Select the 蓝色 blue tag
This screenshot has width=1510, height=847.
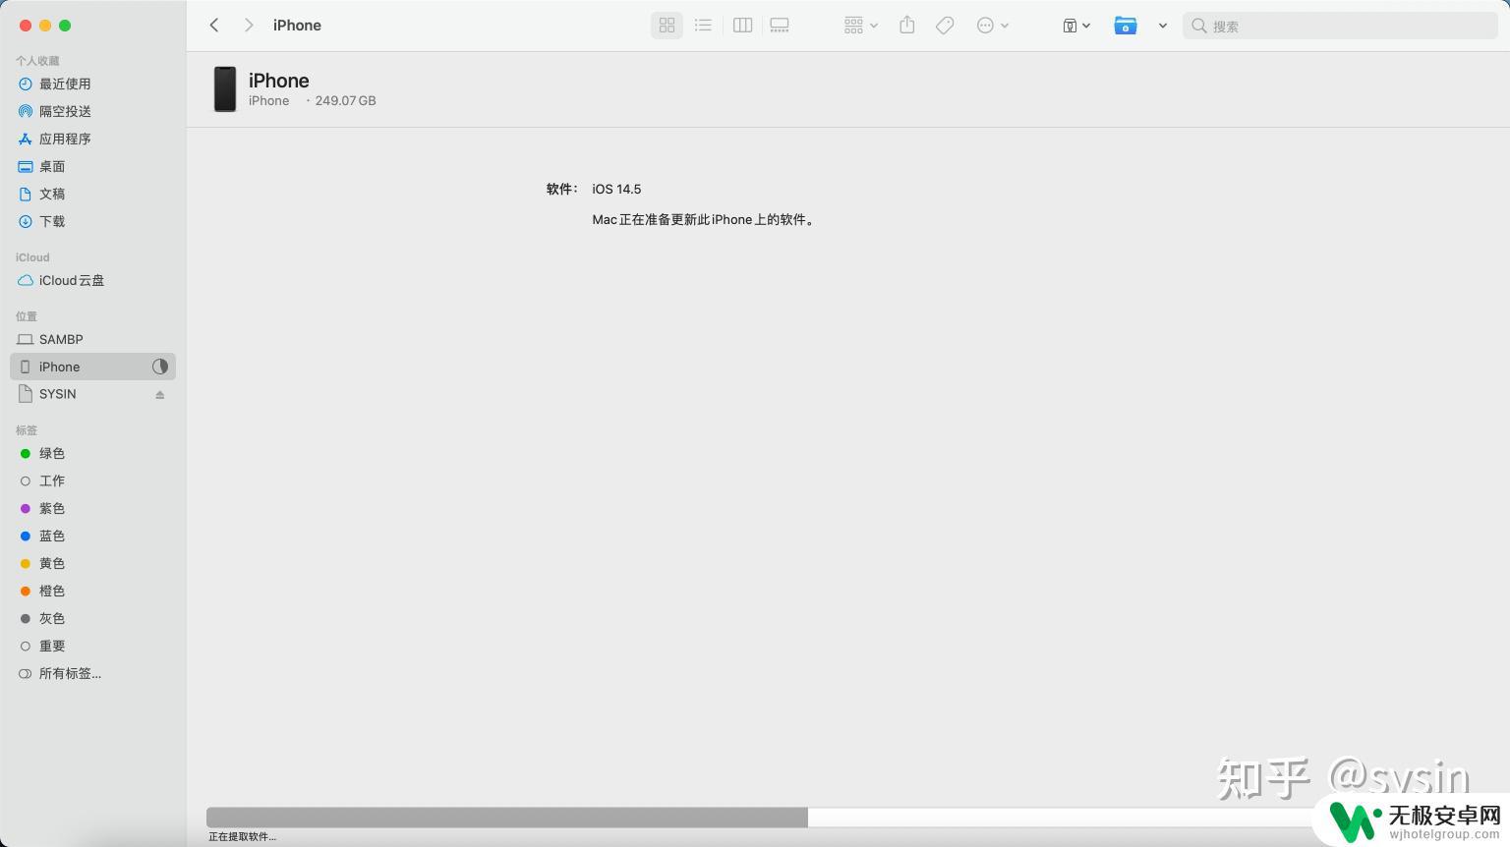(x=92, y=536)
